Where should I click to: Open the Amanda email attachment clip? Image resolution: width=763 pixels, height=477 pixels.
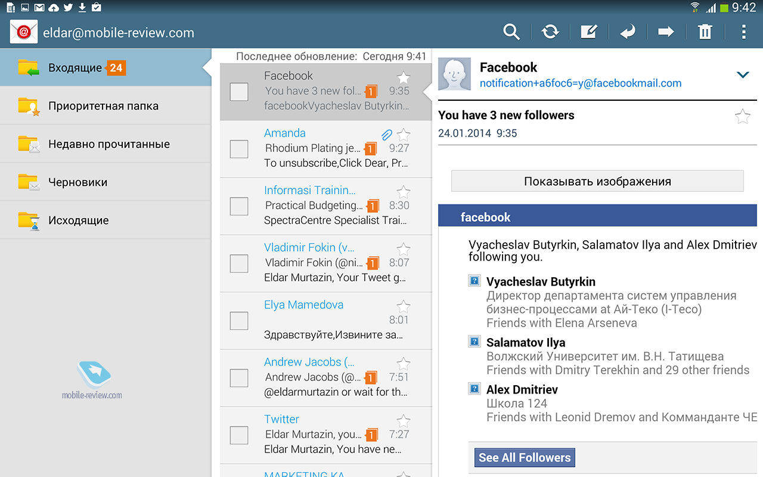[x=387, y=135]
